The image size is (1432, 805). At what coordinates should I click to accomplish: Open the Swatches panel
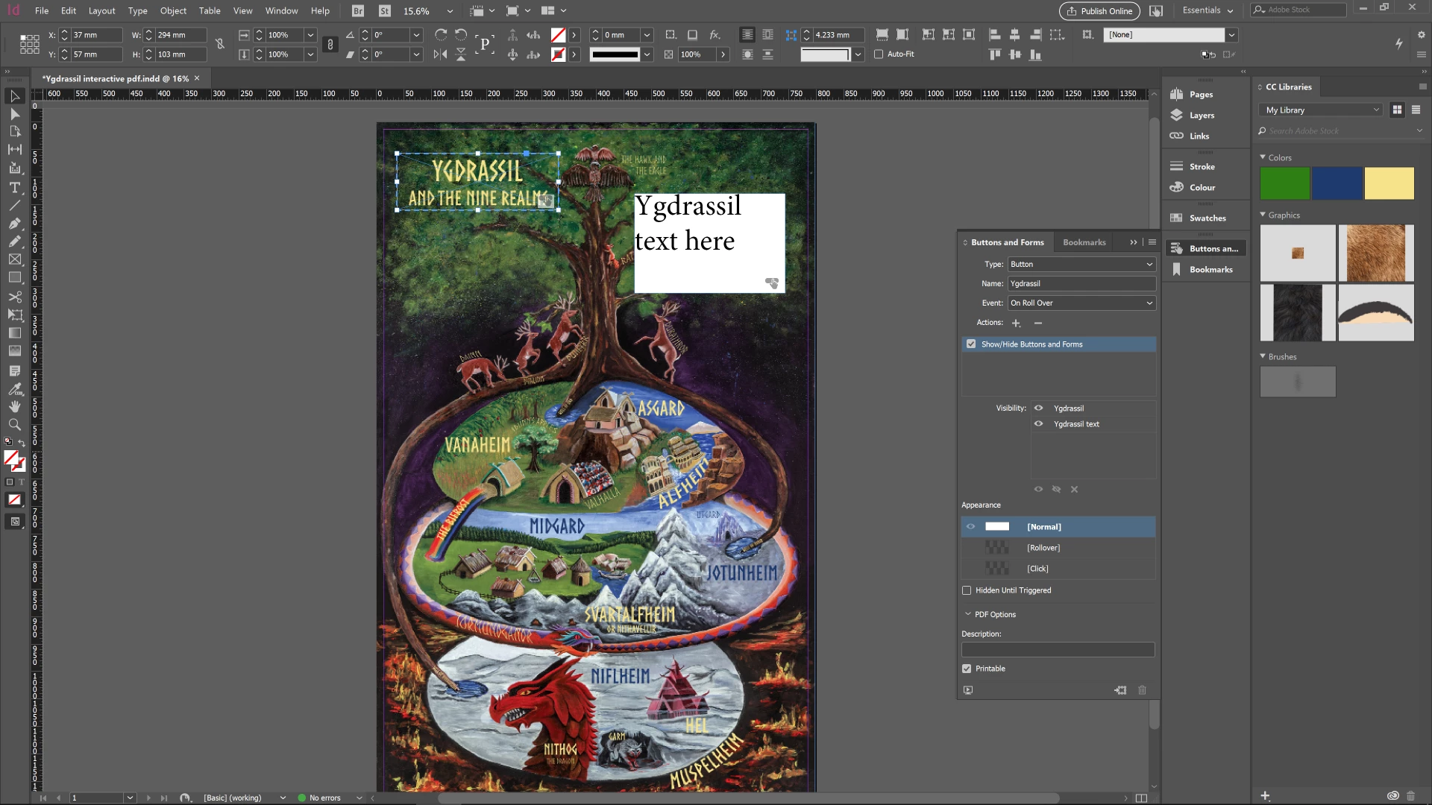point(1207,218)
